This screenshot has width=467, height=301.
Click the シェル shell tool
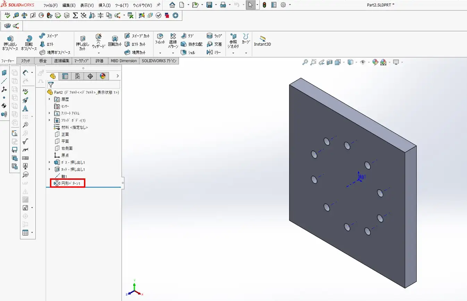point(188,53)
